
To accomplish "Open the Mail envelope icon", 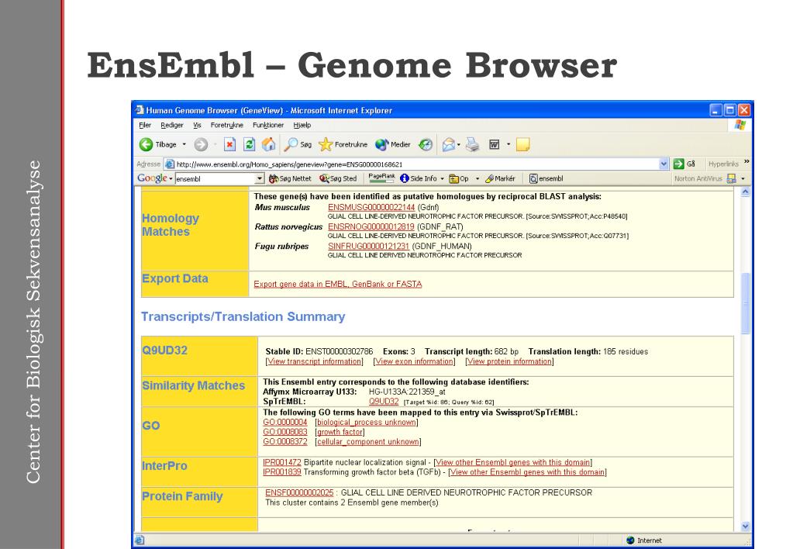I will pyautogui.click(x=449, y=145).
